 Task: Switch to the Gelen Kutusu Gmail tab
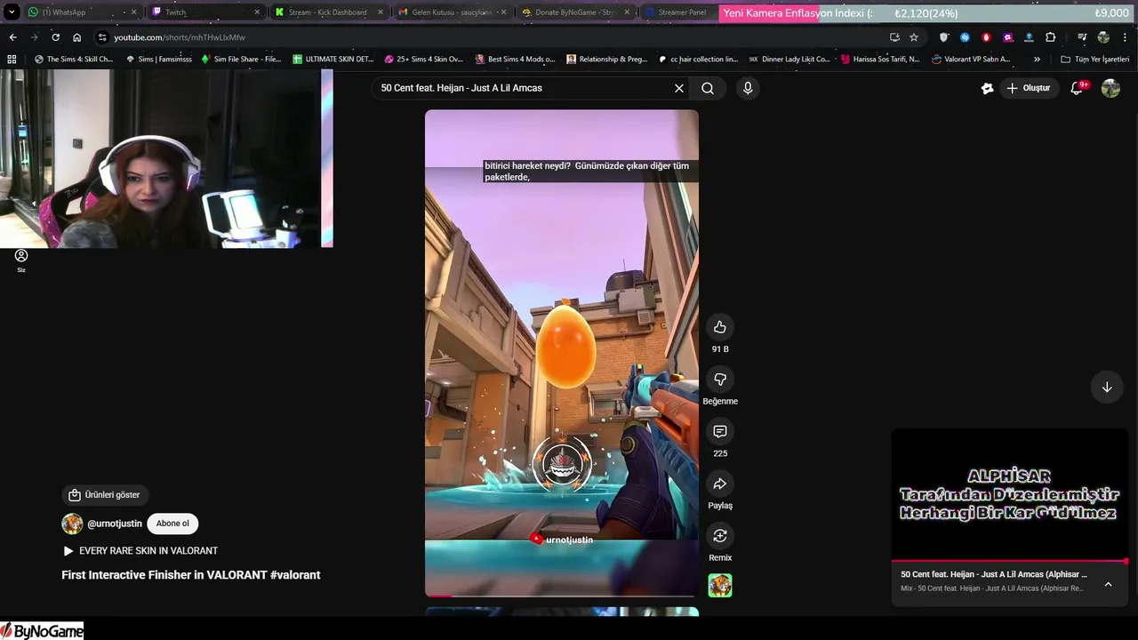click(451, 12)
